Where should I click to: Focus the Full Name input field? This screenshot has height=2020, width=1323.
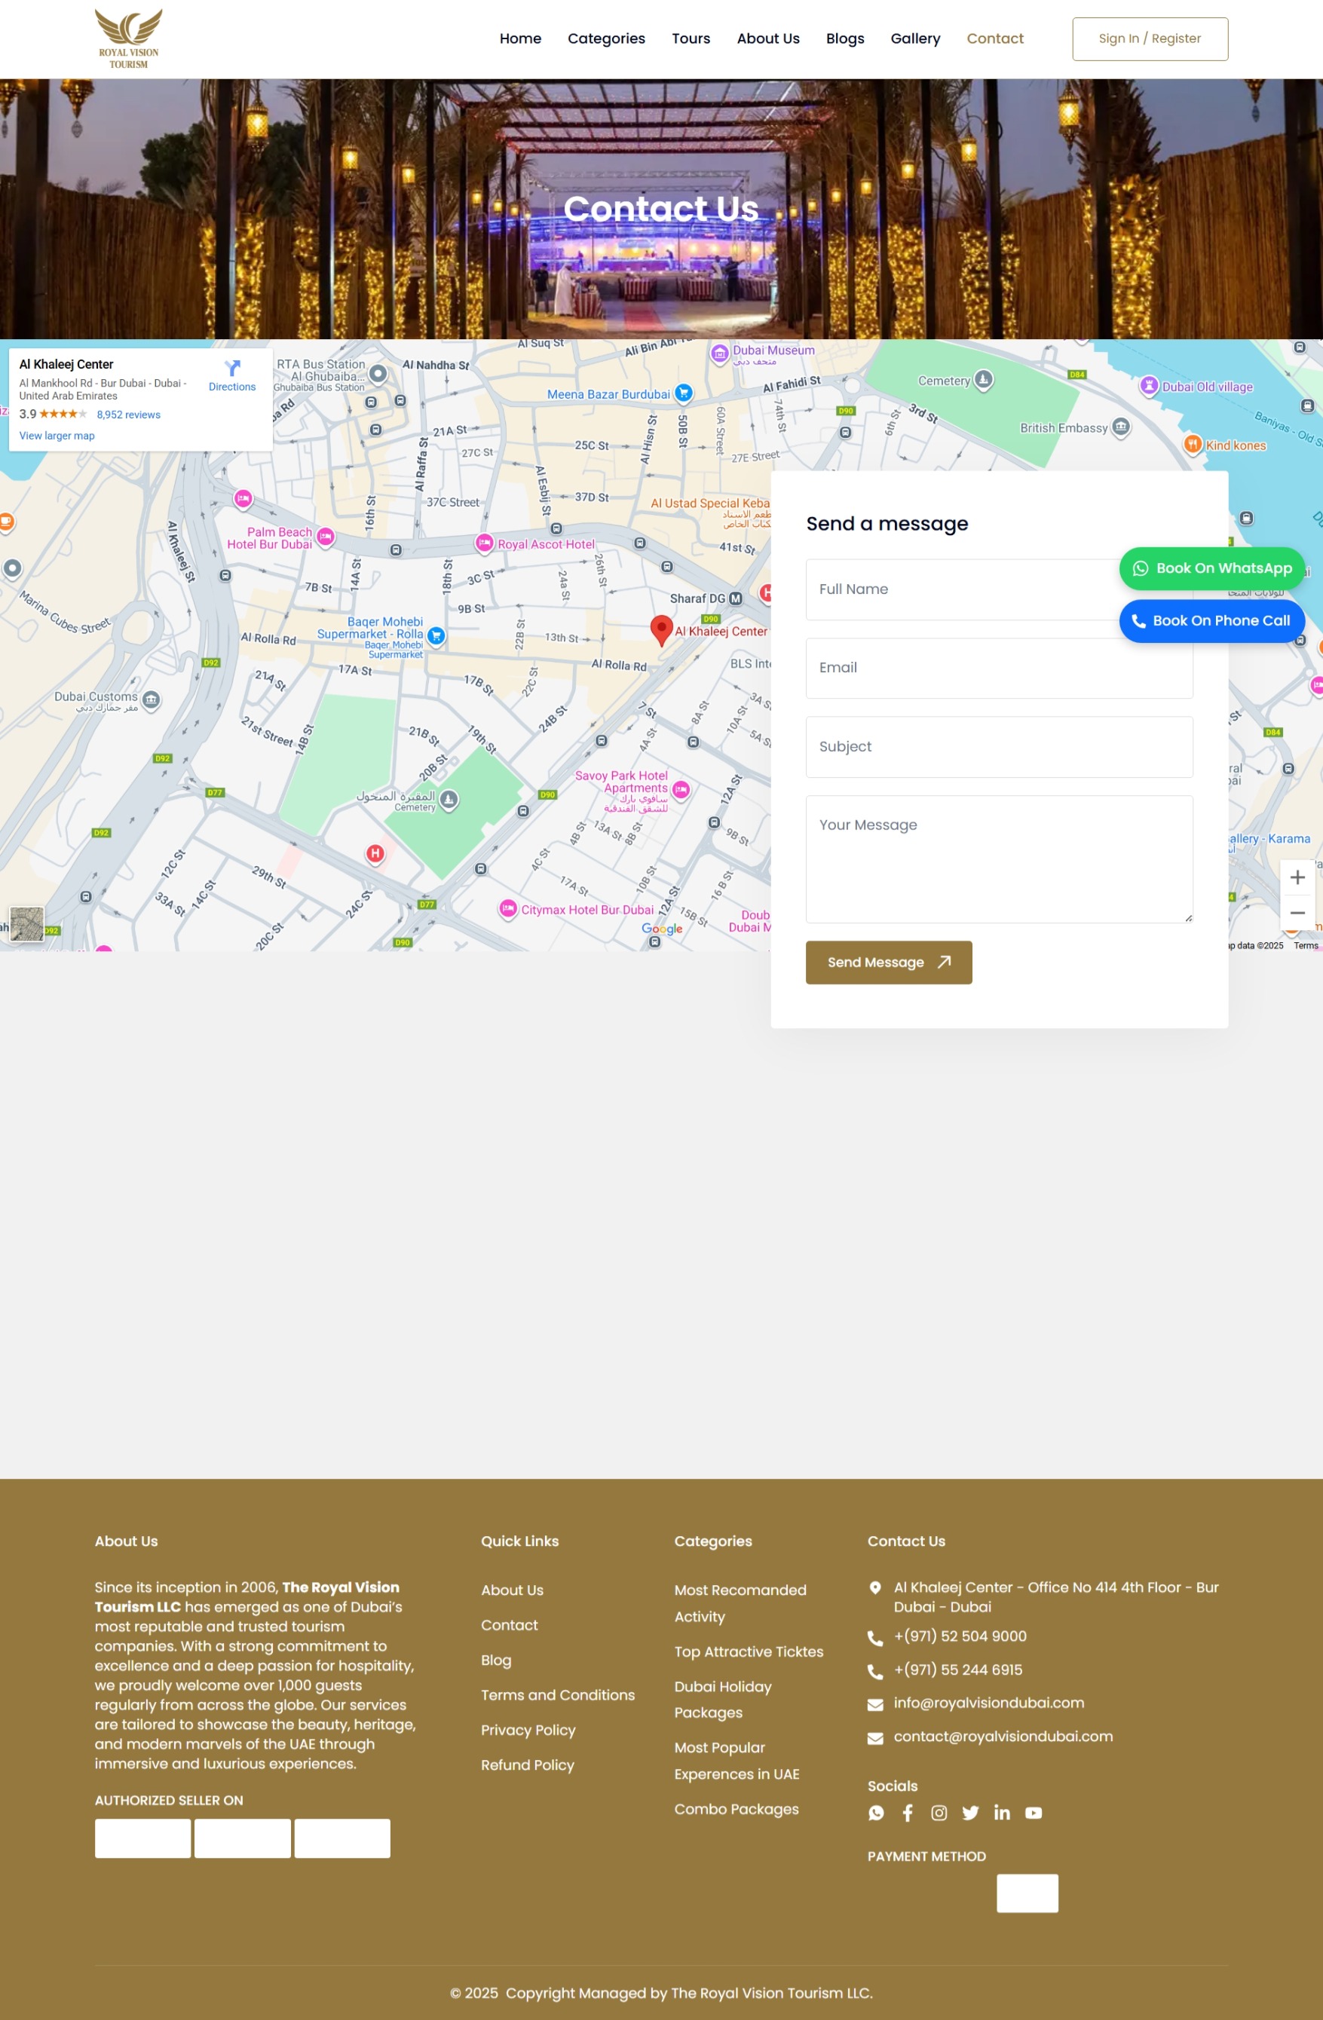[x=959, y=589]
